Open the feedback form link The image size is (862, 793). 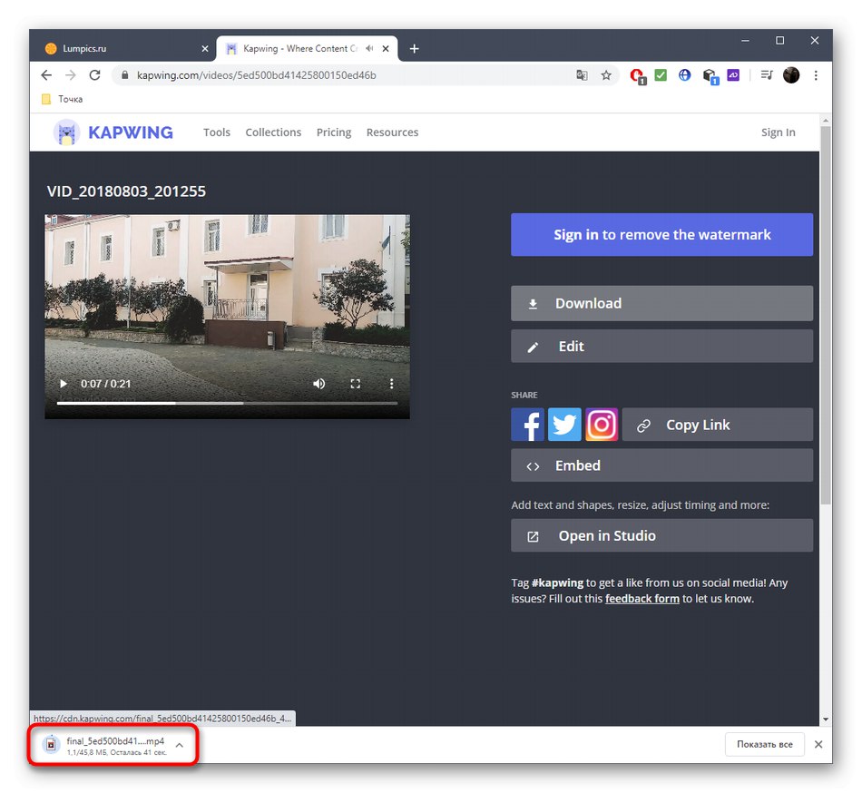(x=642, y=599)
